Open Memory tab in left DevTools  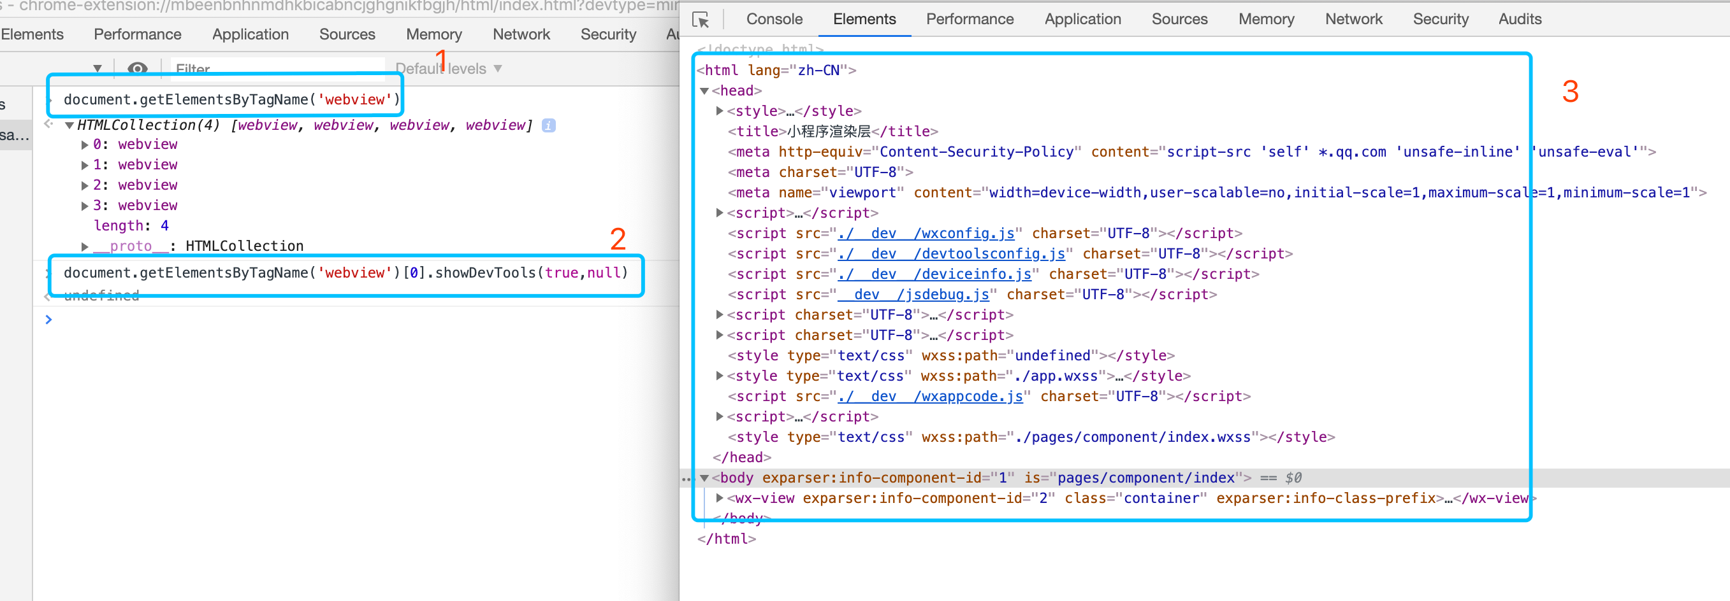[434, 34]
